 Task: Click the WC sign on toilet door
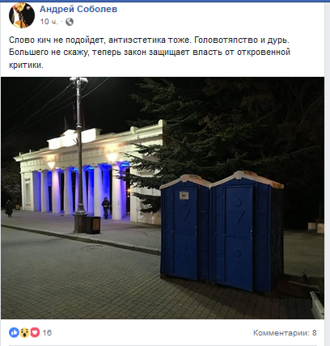(x=184, y=195)
